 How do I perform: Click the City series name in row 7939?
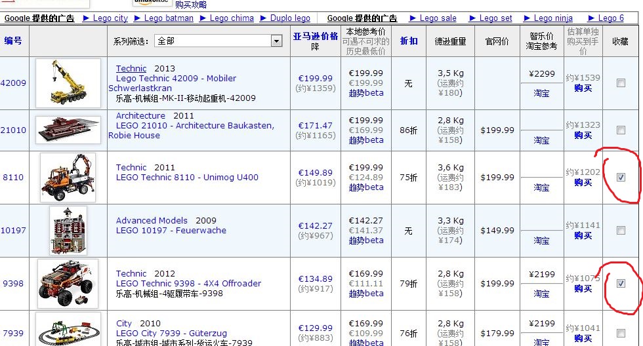(124, 324)
